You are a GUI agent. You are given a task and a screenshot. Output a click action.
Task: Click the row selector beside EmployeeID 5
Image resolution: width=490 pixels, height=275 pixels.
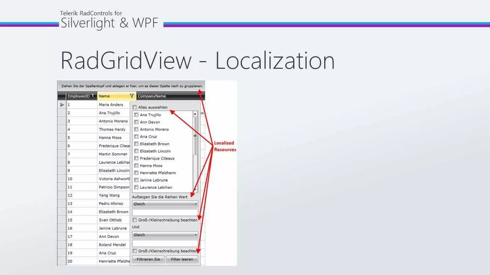[x=62, y=137]
